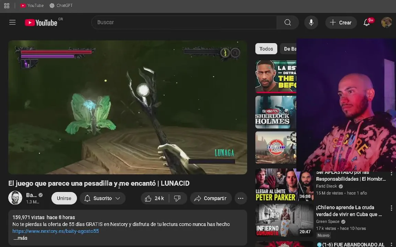
Task: Open The Before thumbnail video
Action: point(276,77)
